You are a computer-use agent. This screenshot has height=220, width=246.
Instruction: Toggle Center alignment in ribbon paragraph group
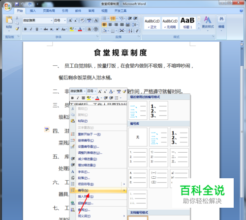(110, 25)
